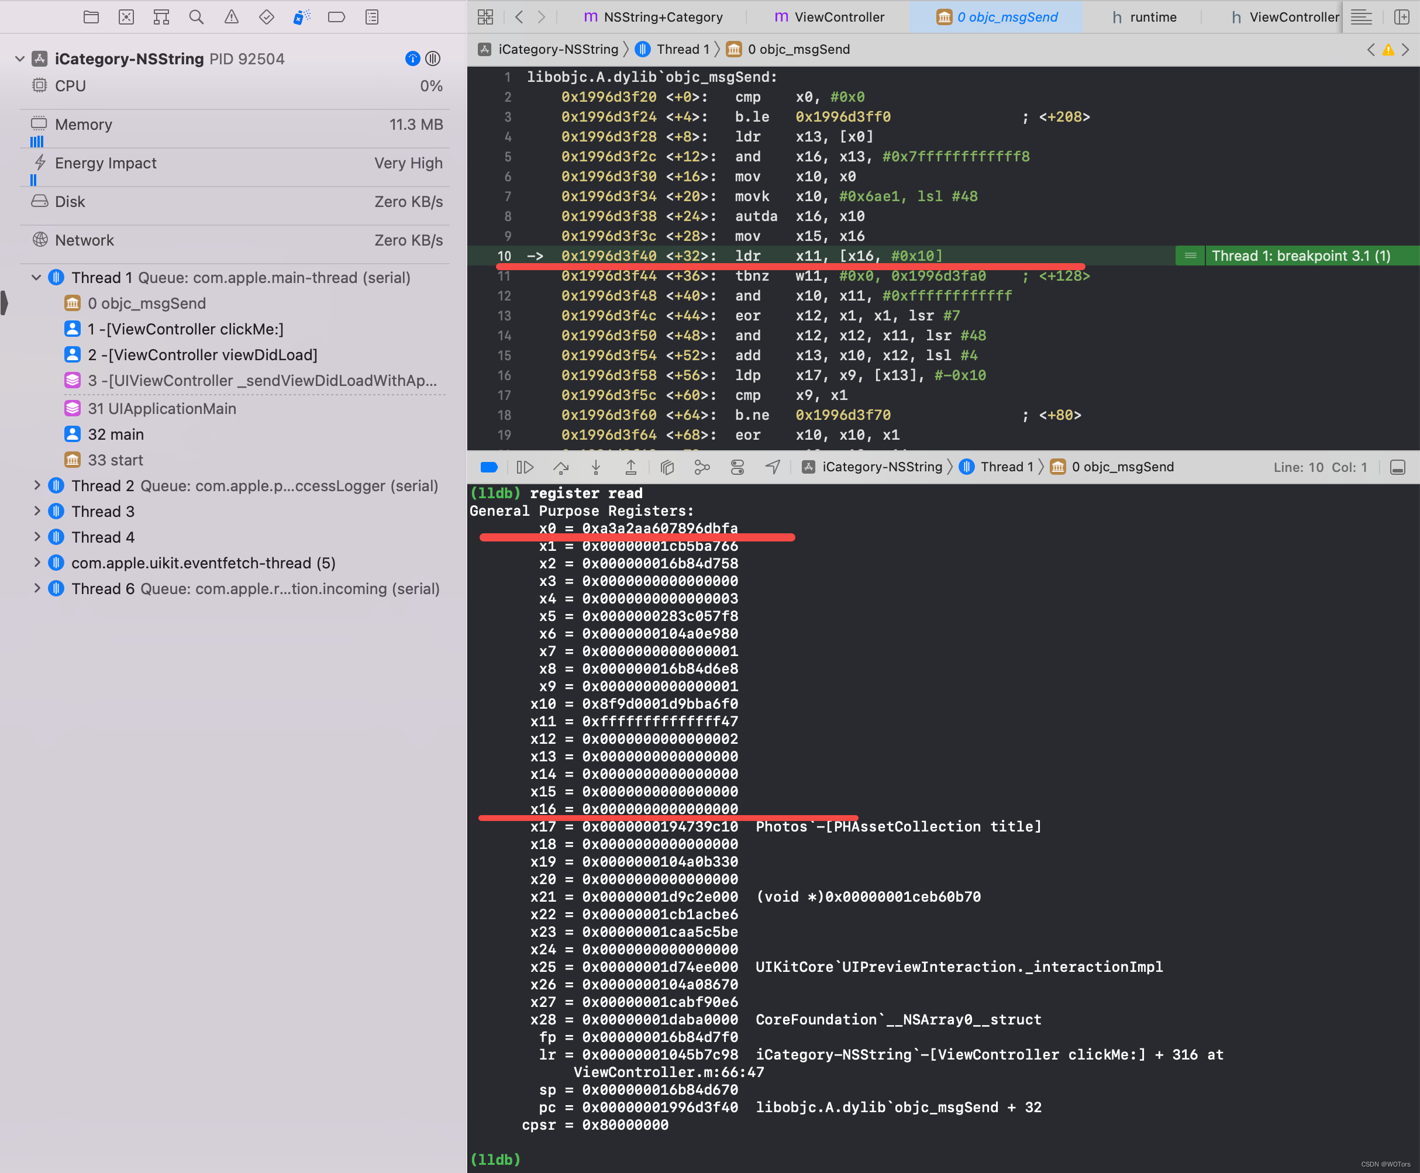The image size is (1420, 1173).
Task: Continue program execution button
Action: pyautogui.click(x=525, y=467)
